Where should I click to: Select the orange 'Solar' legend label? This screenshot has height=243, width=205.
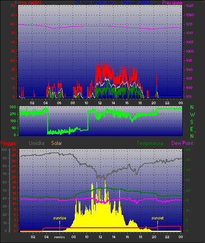coord(56,143)
